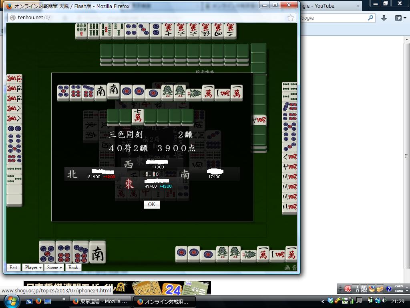The image size is (410, 308).
Task: Open the Firefox downloads arrow
Action: tap(384, 18)
